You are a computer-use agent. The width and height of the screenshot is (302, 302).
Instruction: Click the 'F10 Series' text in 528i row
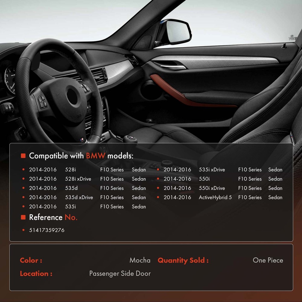[x=112, y=169]
